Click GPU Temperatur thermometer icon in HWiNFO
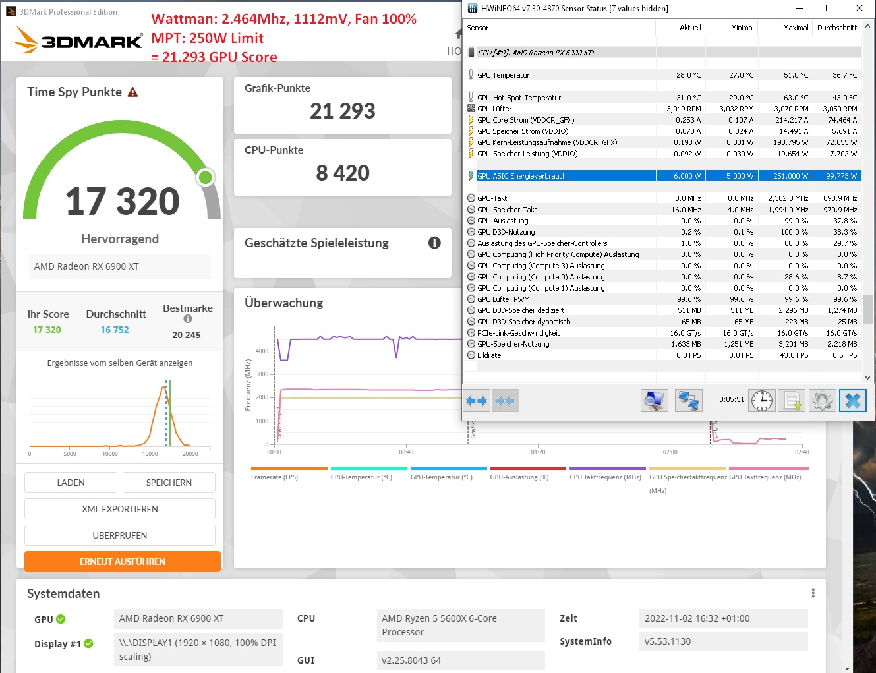Image resolution: width=876 pixels, height=673 pixels. click(471, 75)
